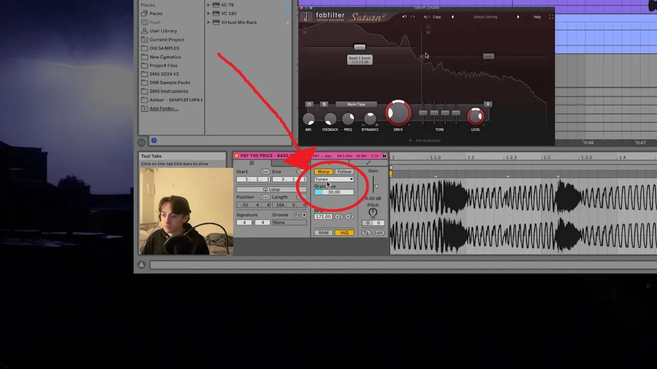The height and width of the screenshot is (369, 657).
Task: Click the large DRIVE knob
Action: (398, 113)
